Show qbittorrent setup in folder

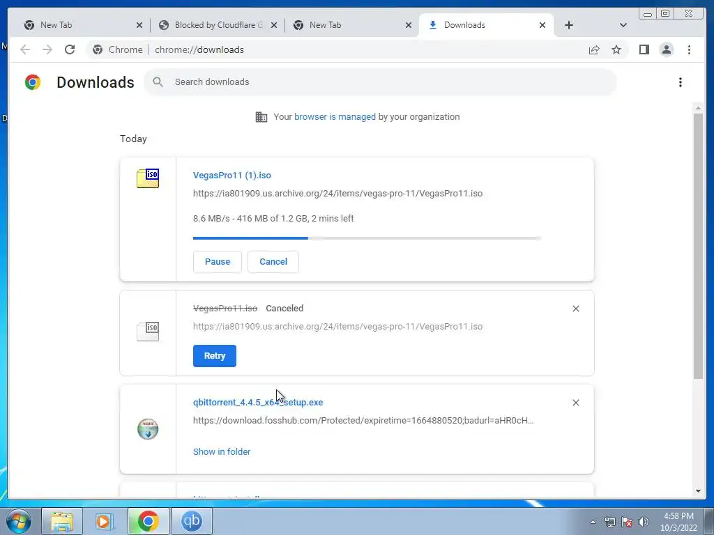pos(222,451)
